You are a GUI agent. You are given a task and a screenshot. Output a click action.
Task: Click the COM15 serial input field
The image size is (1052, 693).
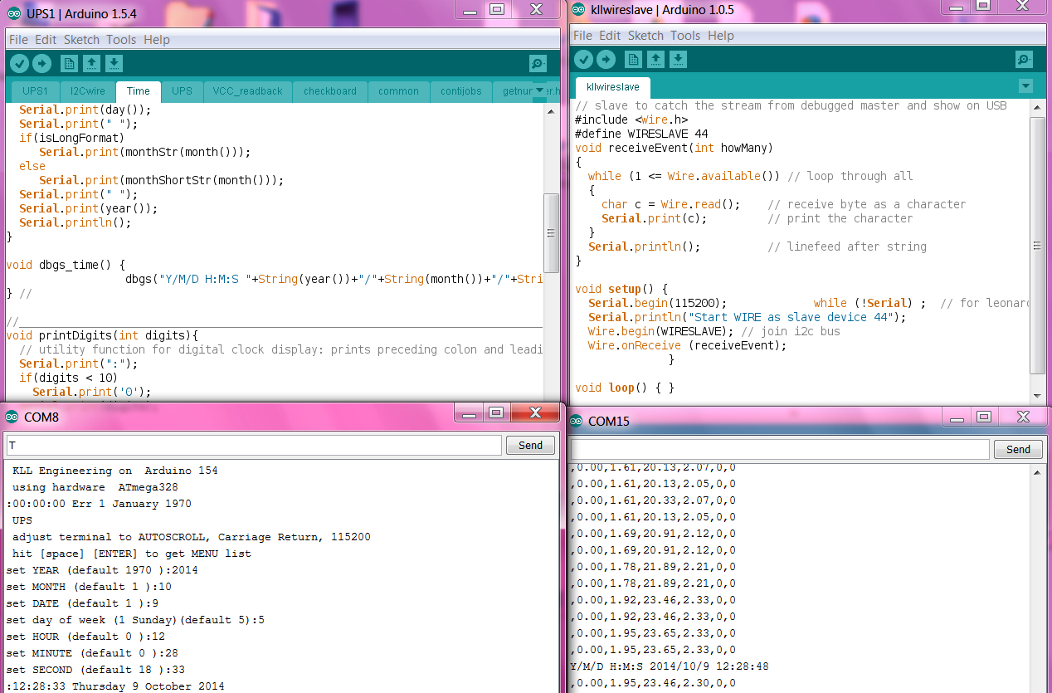tap(780, 449)
